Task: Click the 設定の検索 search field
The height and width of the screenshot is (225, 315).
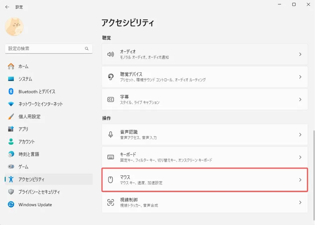Action: click(x=49, y=49)
